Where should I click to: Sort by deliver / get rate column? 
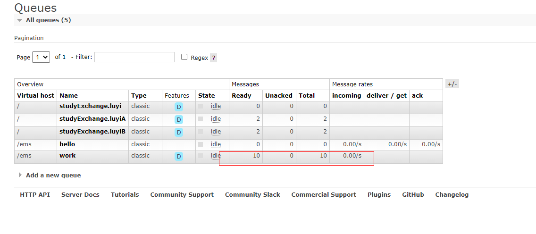(x=386, y=96)
